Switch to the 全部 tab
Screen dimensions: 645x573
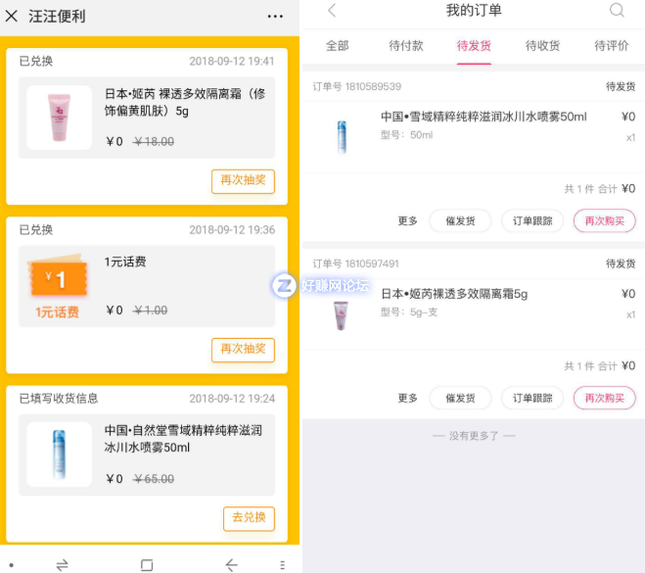(338, 45)
